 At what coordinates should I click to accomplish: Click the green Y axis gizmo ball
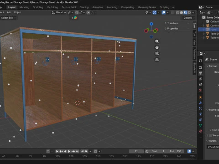coord(155,31)
